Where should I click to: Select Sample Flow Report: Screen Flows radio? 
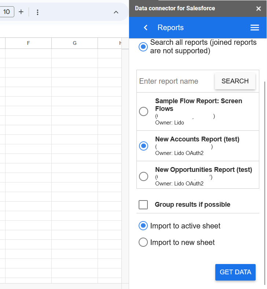point(144,112)
